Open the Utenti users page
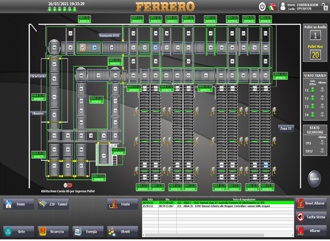 [x=122, y=231]
